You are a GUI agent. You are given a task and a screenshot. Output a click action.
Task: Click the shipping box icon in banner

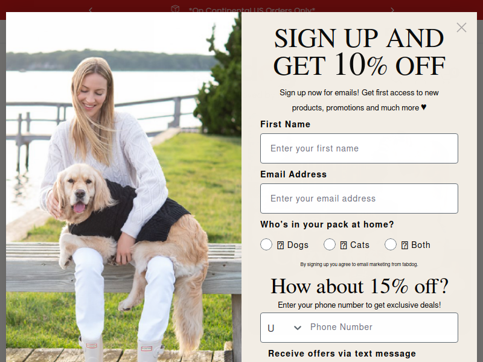(175, 9)
